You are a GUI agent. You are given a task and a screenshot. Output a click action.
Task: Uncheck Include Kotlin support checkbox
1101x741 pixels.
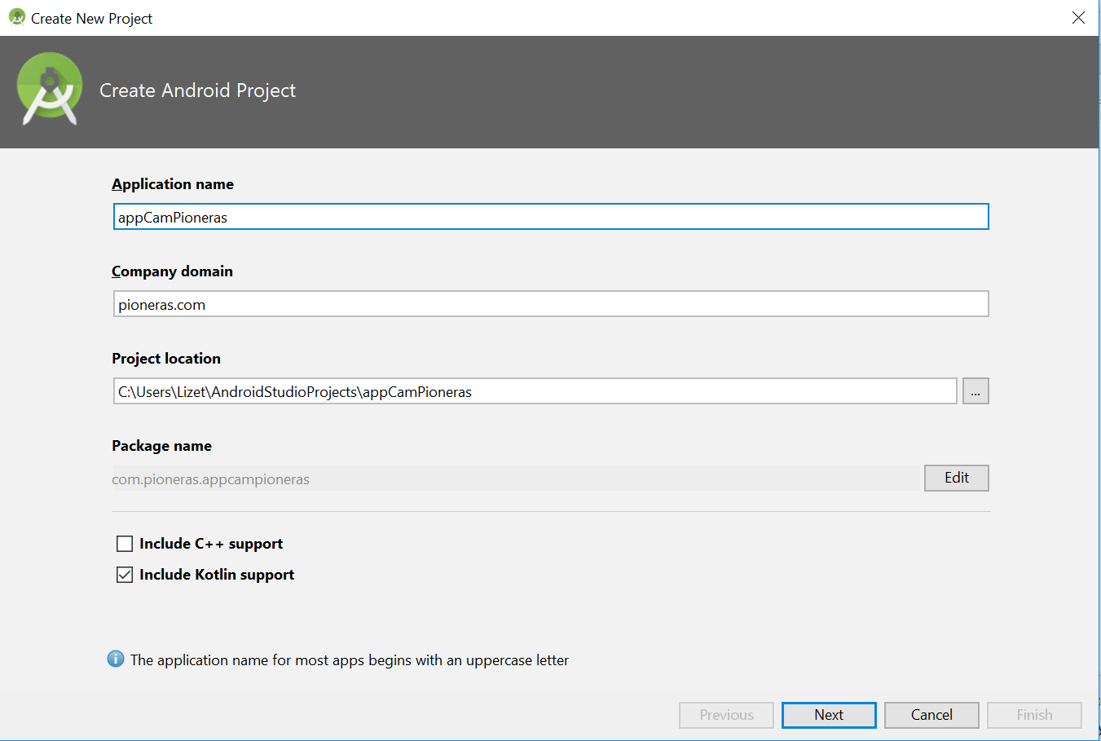coord(125,575)
